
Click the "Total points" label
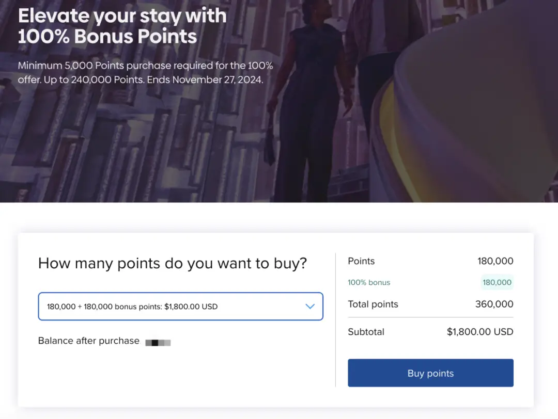pyautogui.click(x=373, y=304)
